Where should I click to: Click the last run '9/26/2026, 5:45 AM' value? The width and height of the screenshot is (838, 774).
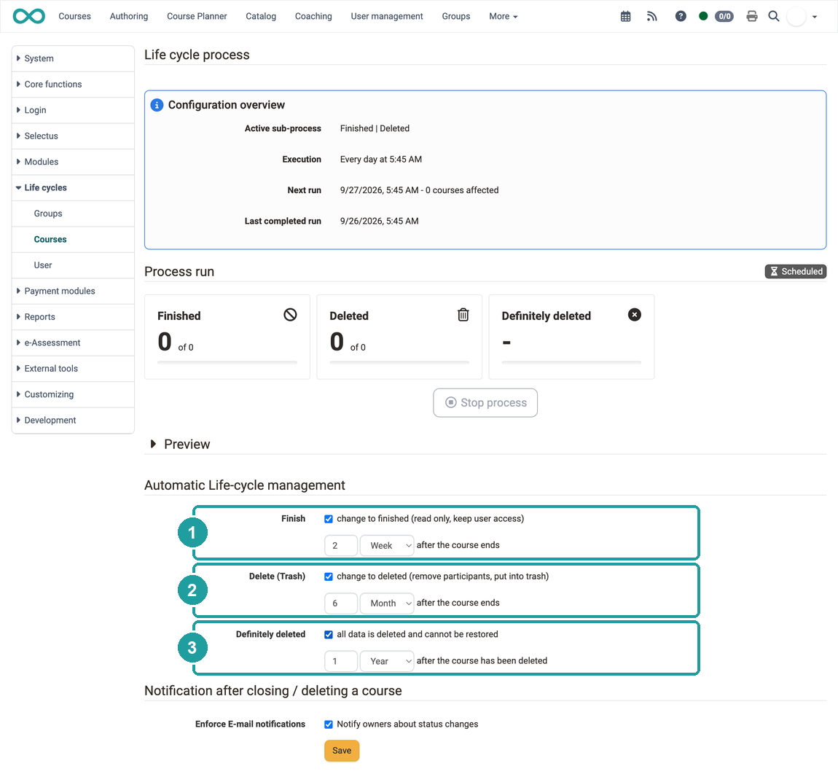point(380,222)
